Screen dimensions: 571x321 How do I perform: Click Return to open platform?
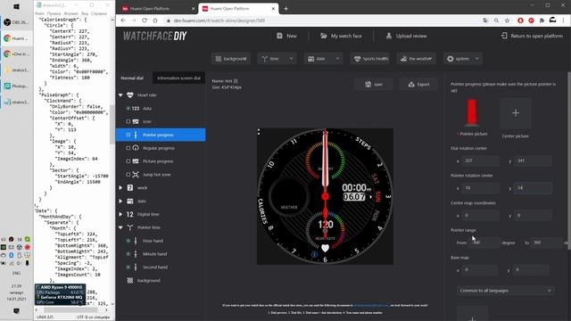click(532, 36)
